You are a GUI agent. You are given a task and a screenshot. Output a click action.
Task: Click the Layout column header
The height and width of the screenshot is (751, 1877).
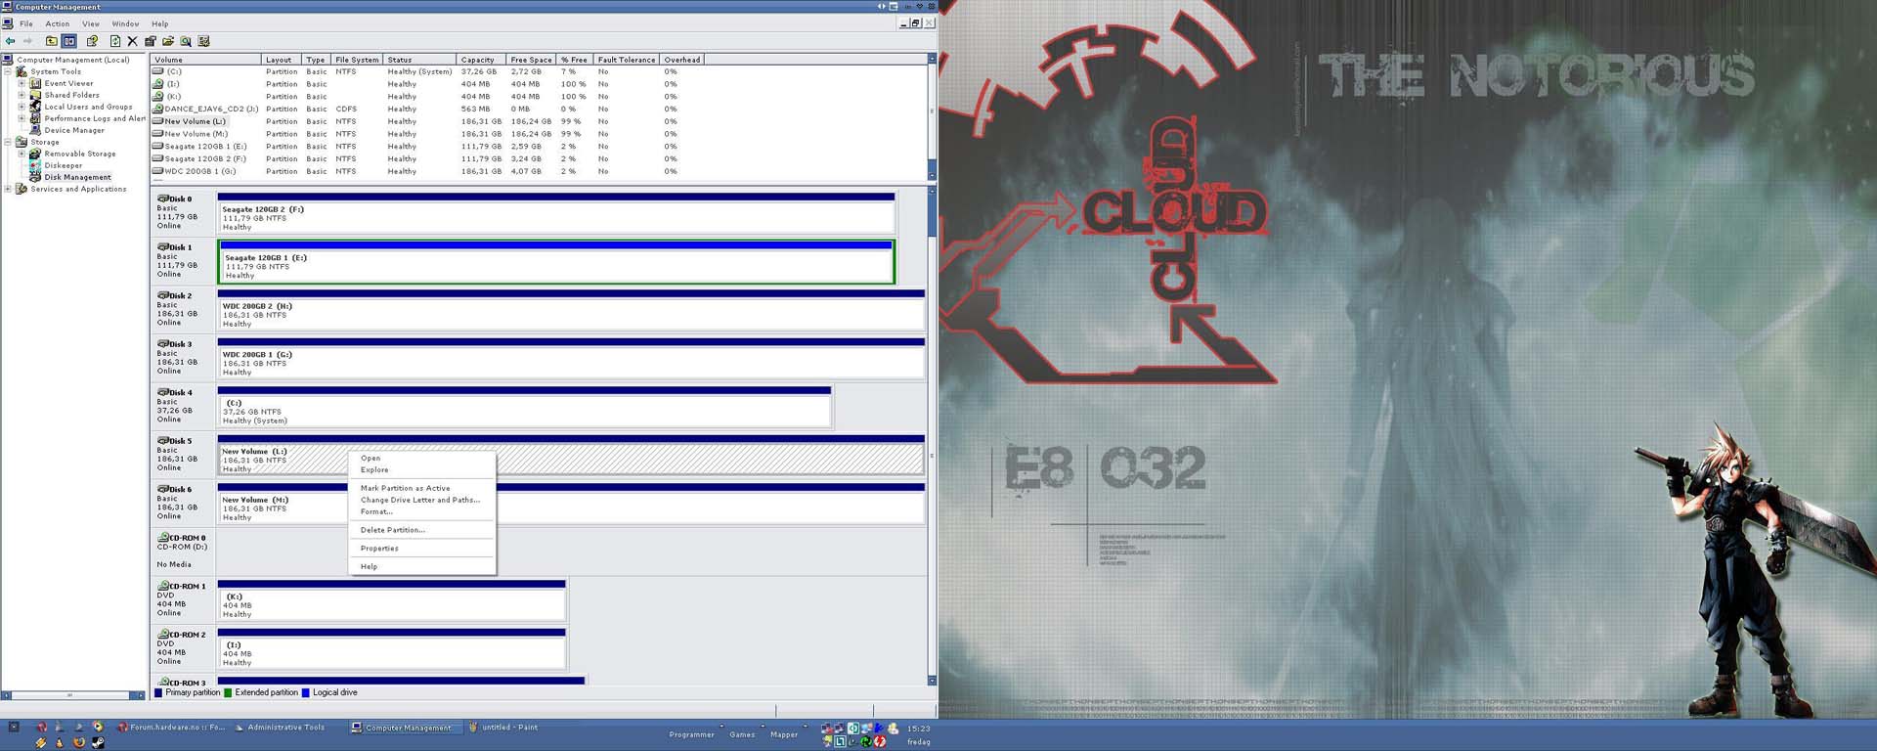coord(282,60)
